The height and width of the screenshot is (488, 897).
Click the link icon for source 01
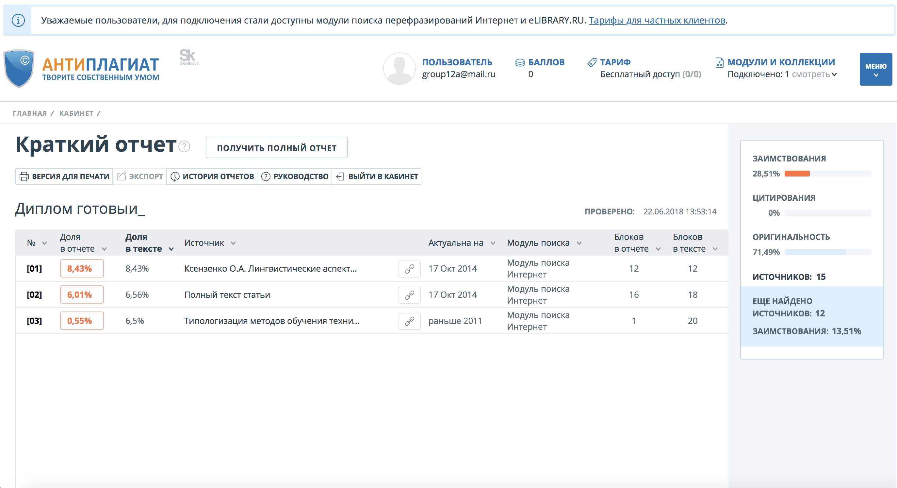[409, 269]
